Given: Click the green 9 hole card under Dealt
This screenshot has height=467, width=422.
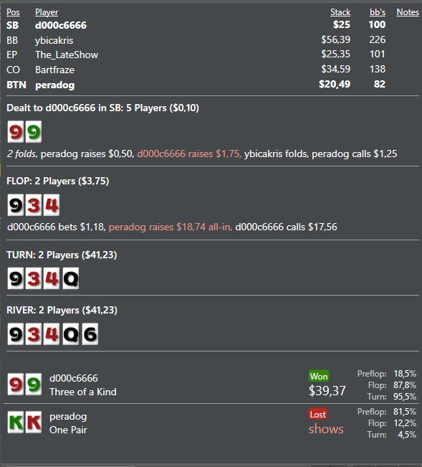Looking at the screenshot, I should (x=33, y=132).
